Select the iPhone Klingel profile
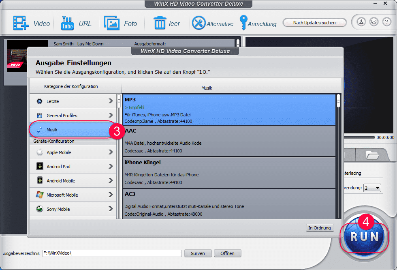 (x=229, y=173)
